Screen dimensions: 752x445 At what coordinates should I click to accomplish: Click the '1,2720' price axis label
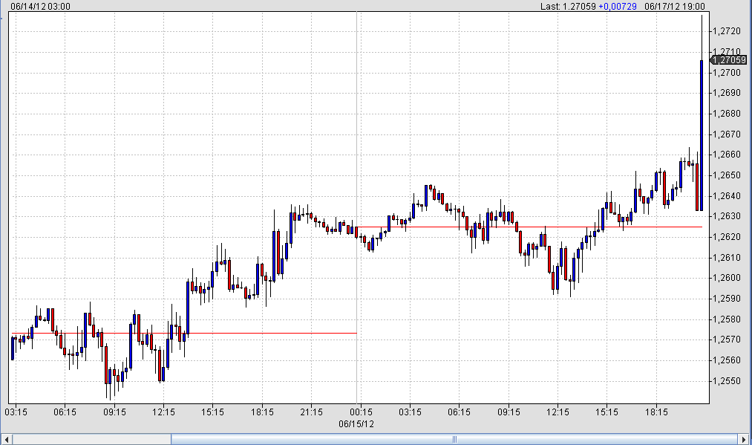(727, 31)
